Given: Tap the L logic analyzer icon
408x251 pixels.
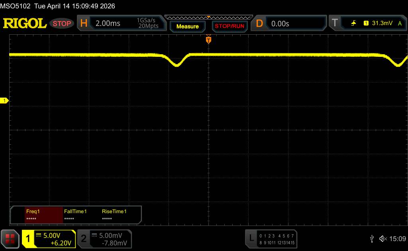Looking at the screenshot, I should pos(251,238).
